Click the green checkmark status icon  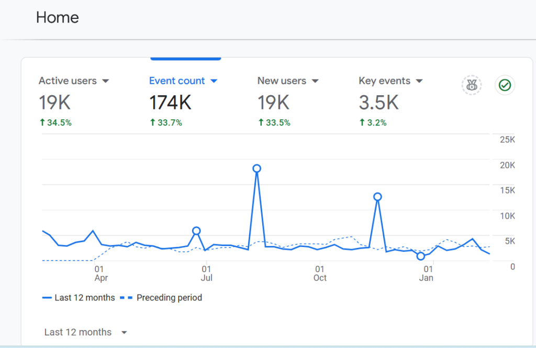pyautogui.click(x=505, y=85)
